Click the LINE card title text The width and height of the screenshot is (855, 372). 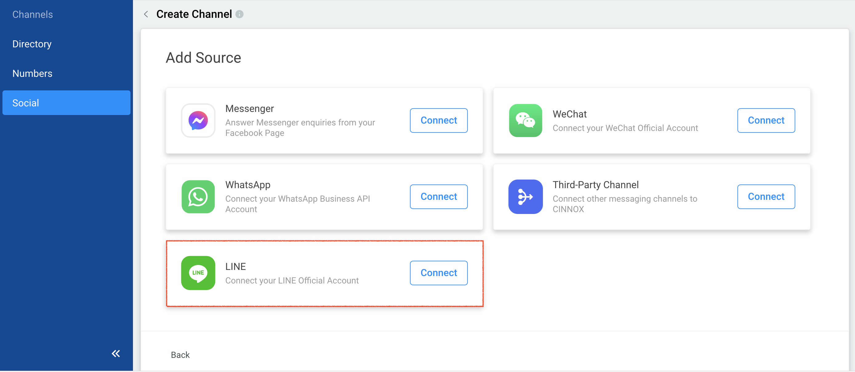[x=235, y=267]
